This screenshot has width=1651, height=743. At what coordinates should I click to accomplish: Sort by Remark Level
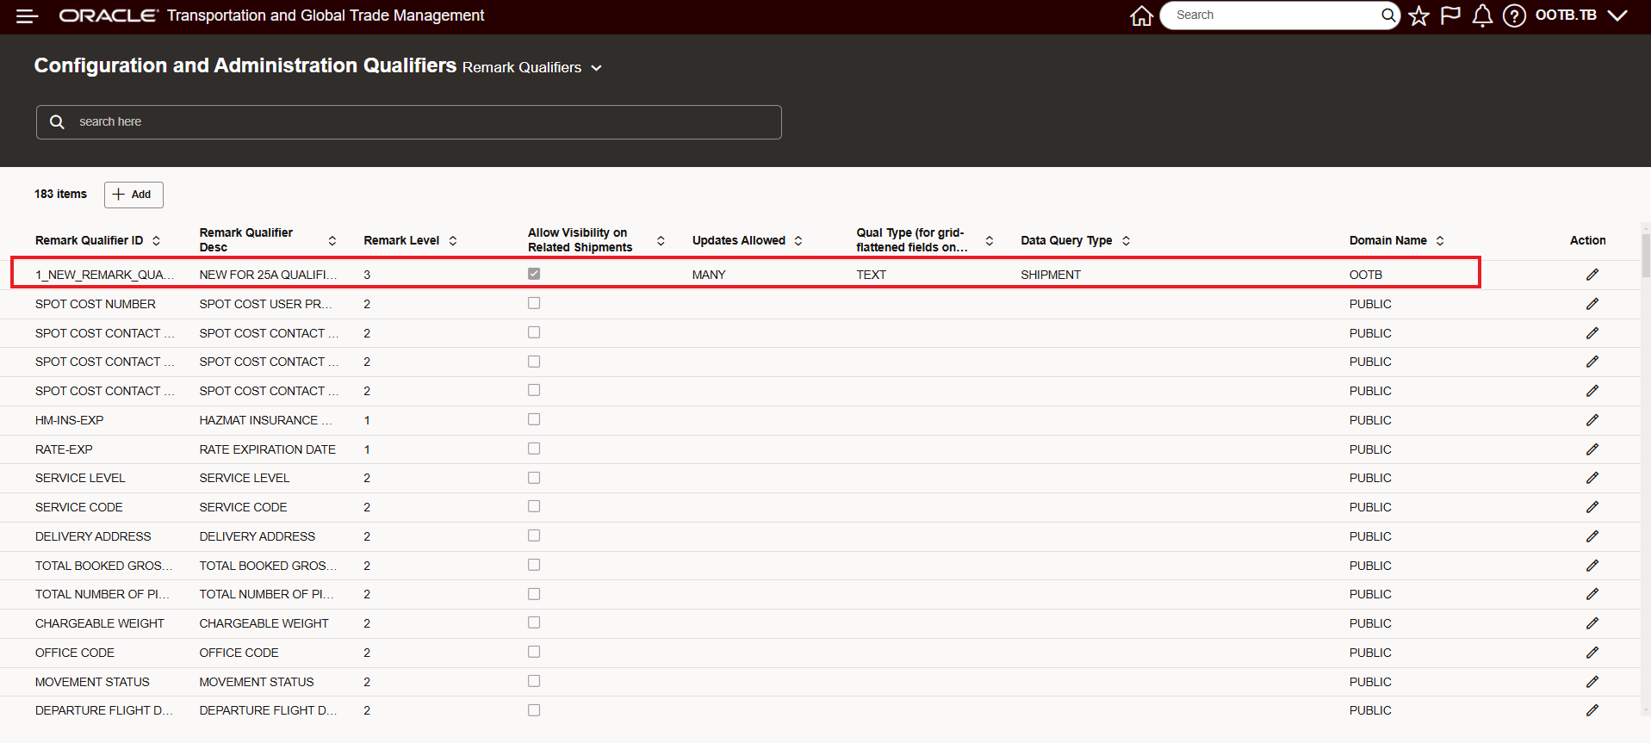coord(453,241)
